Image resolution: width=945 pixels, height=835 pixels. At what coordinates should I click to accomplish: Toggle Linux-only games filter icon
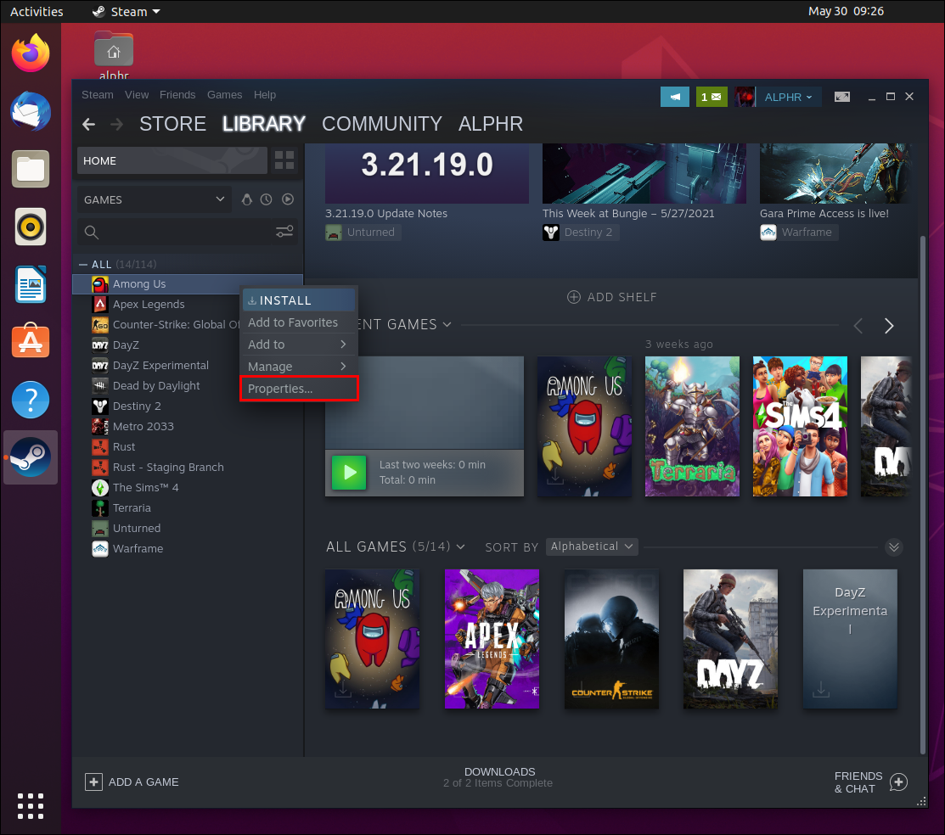tap(246, 199)
